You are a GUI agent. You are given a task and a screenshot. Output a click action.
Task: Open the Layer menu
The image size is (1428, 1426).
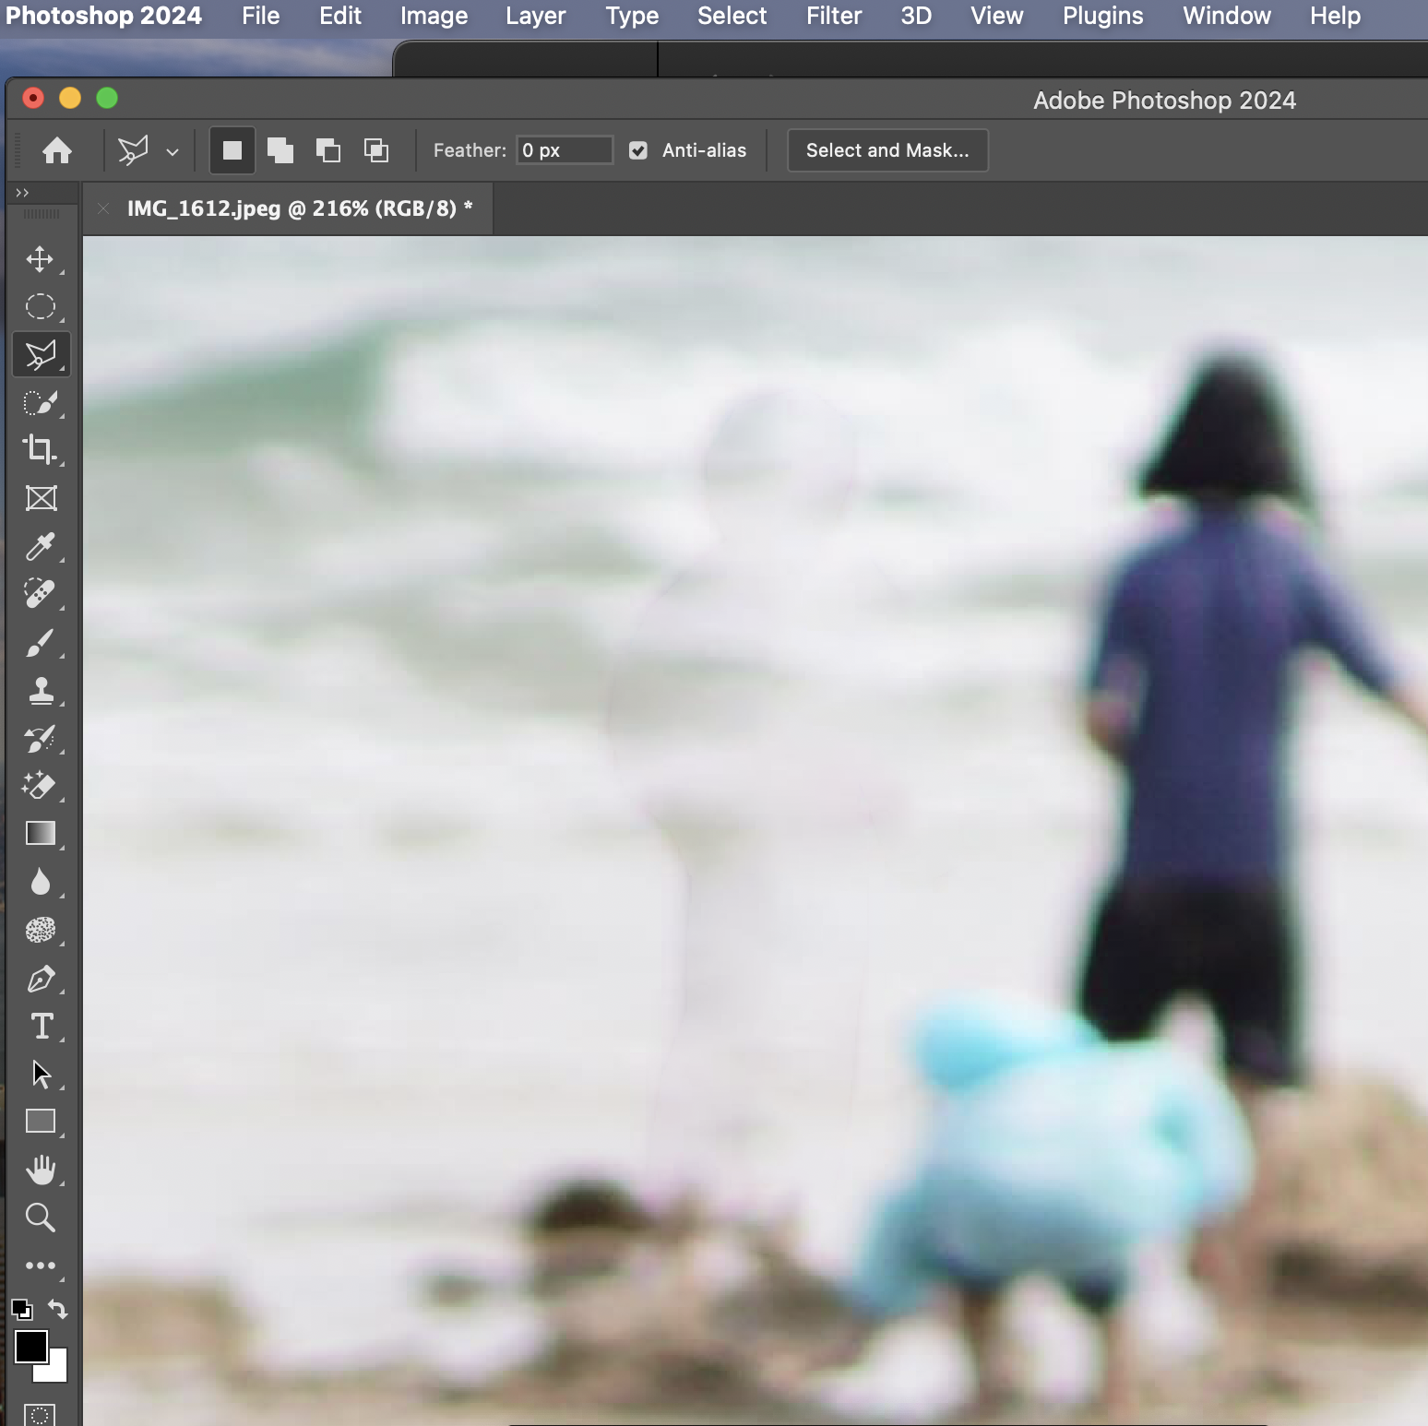536,16
